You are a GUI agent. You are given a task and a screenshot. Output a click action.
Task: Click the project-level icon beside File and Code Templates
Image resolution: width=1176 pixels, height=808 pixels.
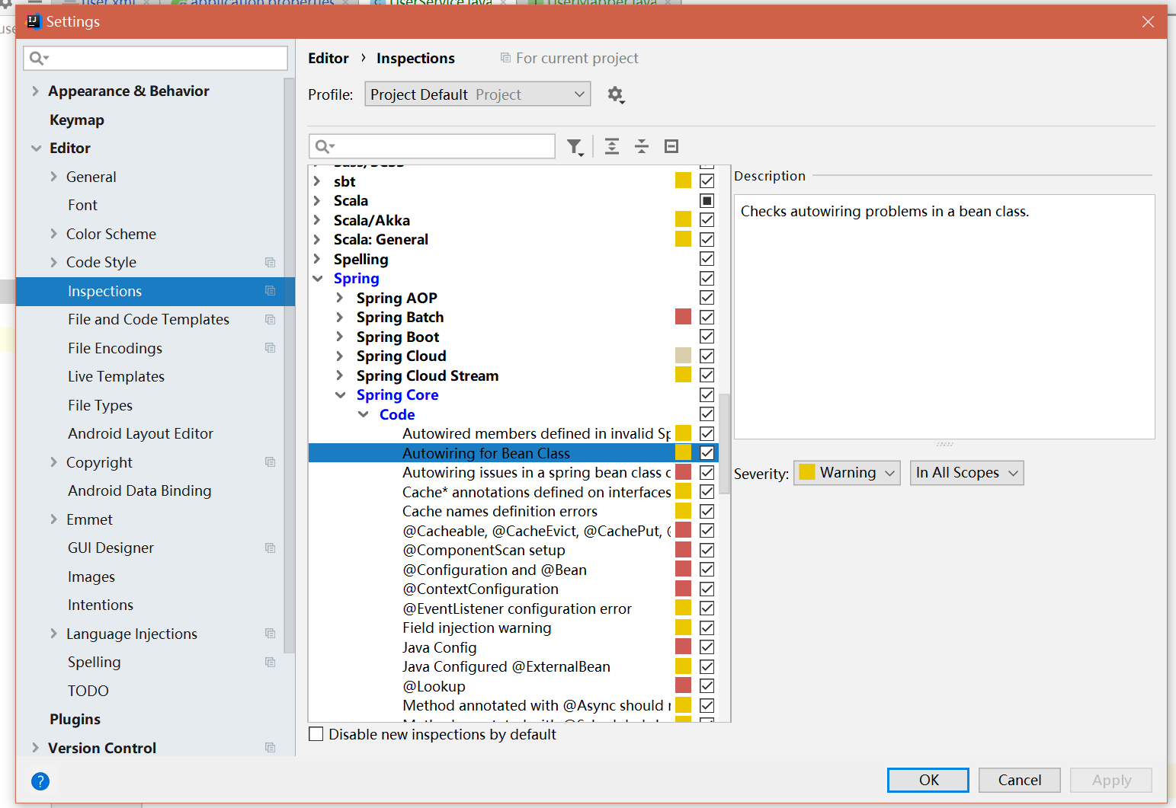pyautogui.click(x=270, y=319)
